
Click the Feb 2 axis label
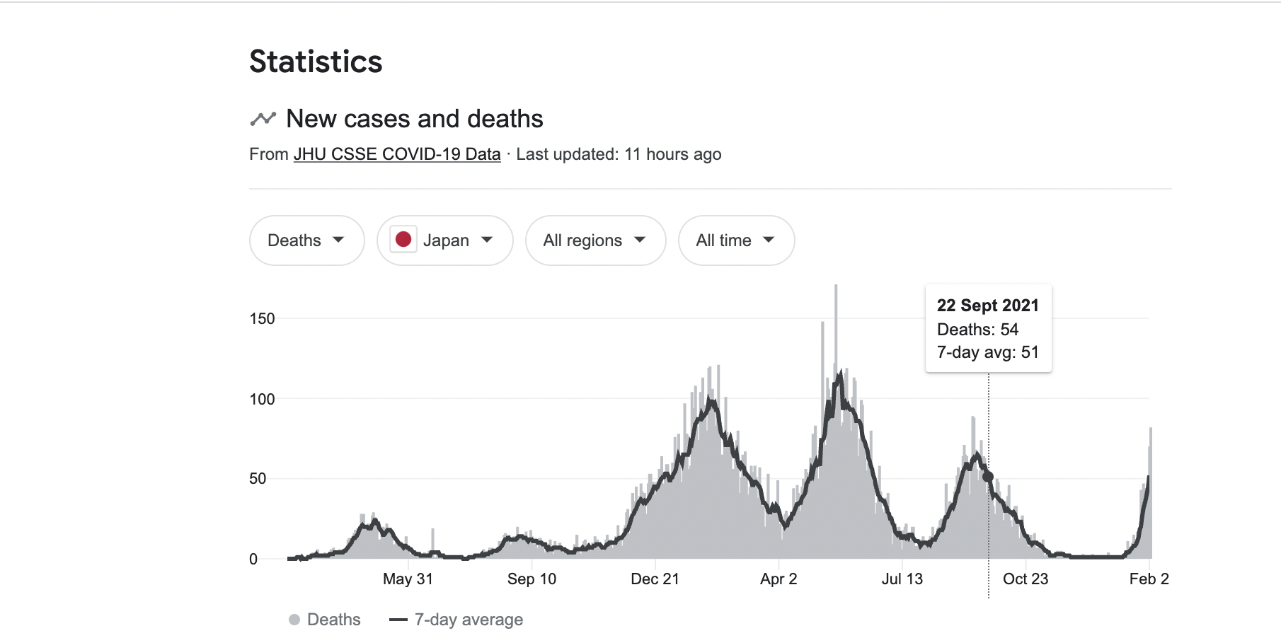[1148, 579]
